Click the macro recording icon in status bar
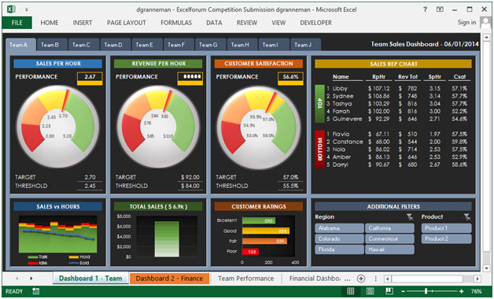Viewport: 494px width, 299px height. click(x=35, y=291)
